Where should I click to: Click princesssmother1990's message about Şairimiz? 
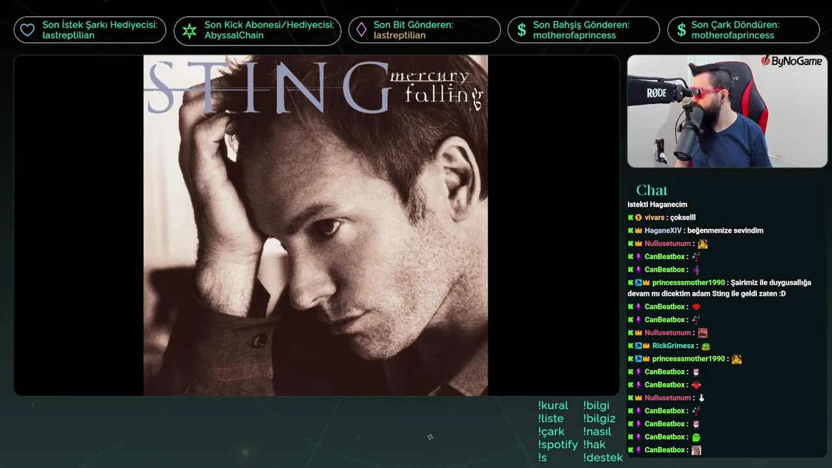[x=720, y=288]
